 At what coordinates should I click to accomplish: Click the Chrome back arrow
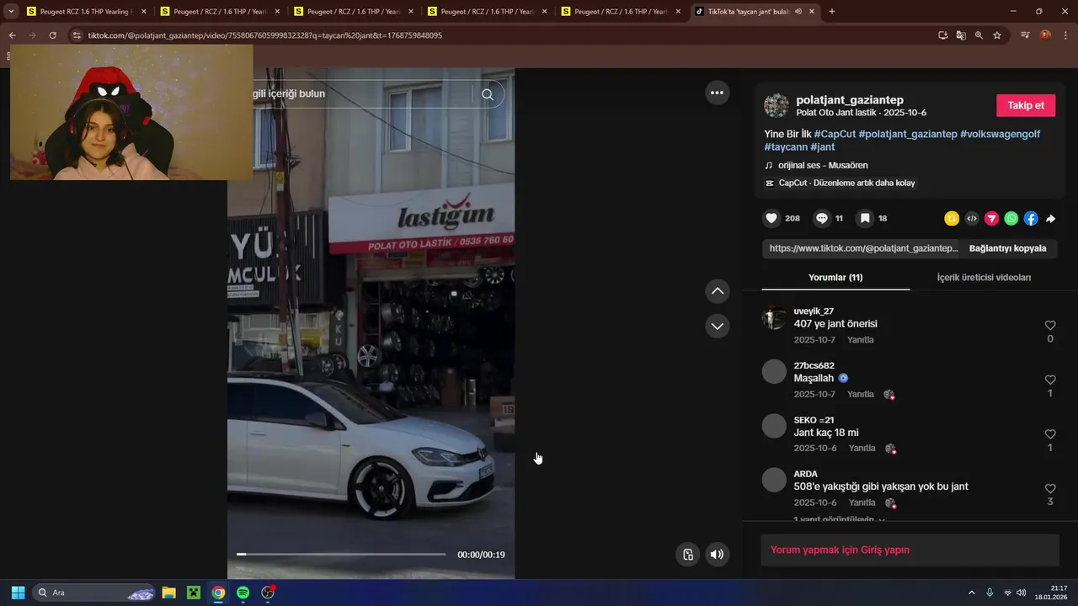coord(12,35)
